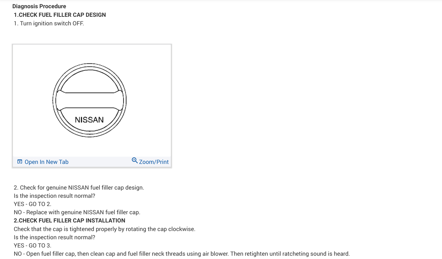Click the CHECK FUEL FILLER CAP INSTALLATION heading

point(69,220)
